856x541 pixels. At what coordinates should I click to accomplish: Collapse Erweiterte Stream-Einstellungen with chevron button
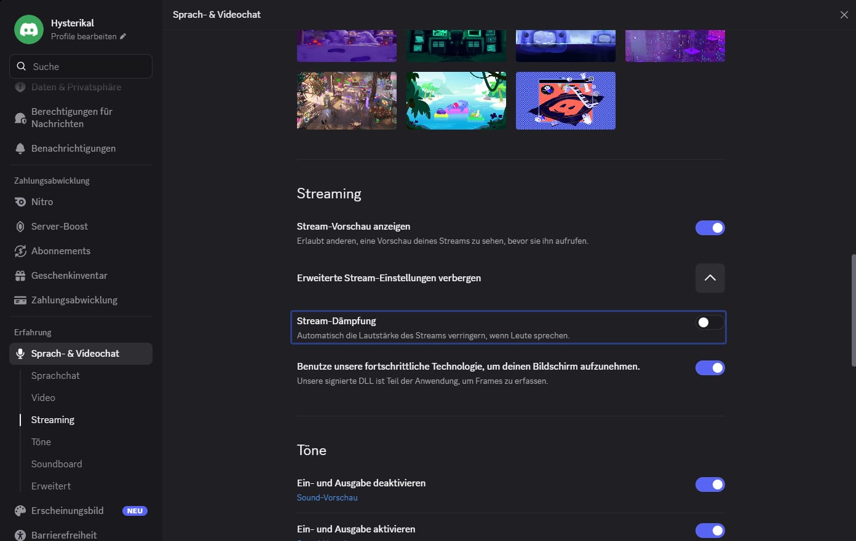coord(710,278)
